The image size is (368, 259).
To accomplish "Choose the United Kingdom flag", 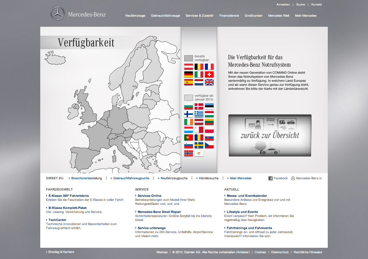I will 209,82.
